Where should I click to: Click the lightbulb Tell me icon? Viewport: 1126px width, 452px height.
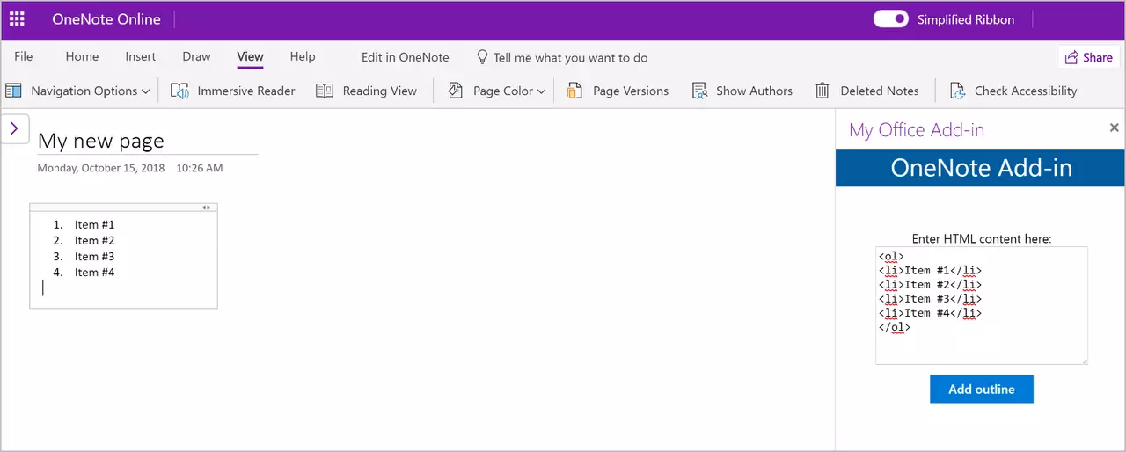482,57
